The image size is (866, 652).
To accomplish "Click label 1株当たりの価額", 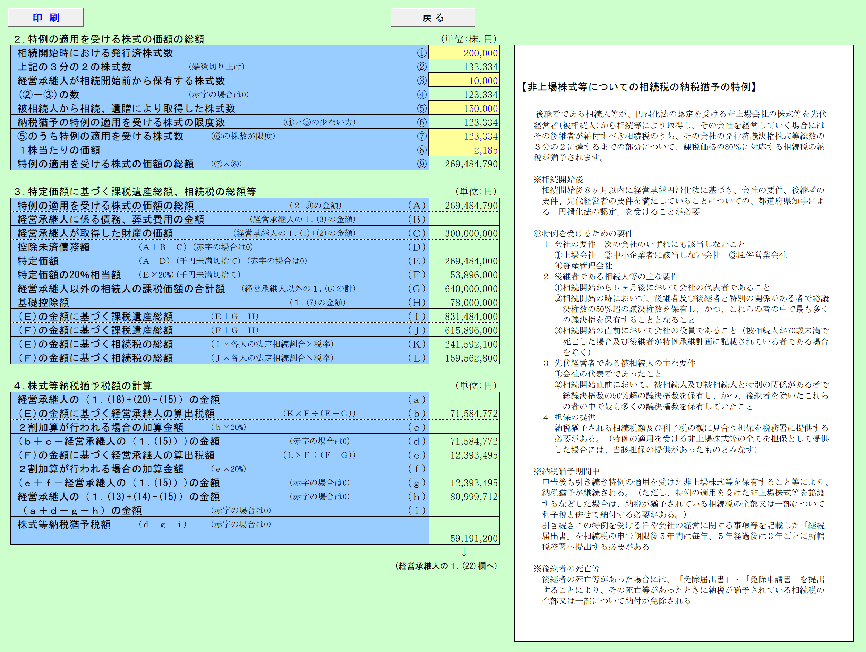I will [59, 150].
